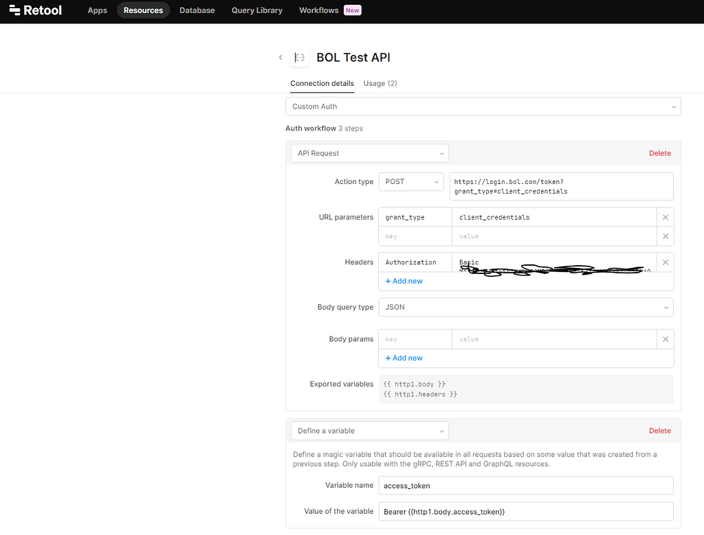This screenshot has width=704, height=535.
Task: Open the POST action type dropdown
Action: 410,181
